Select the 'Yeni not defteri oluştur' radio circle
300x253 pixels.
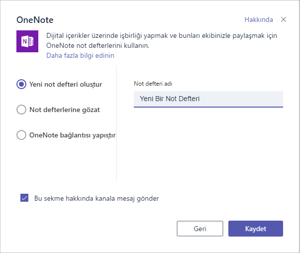coord(21,84)
